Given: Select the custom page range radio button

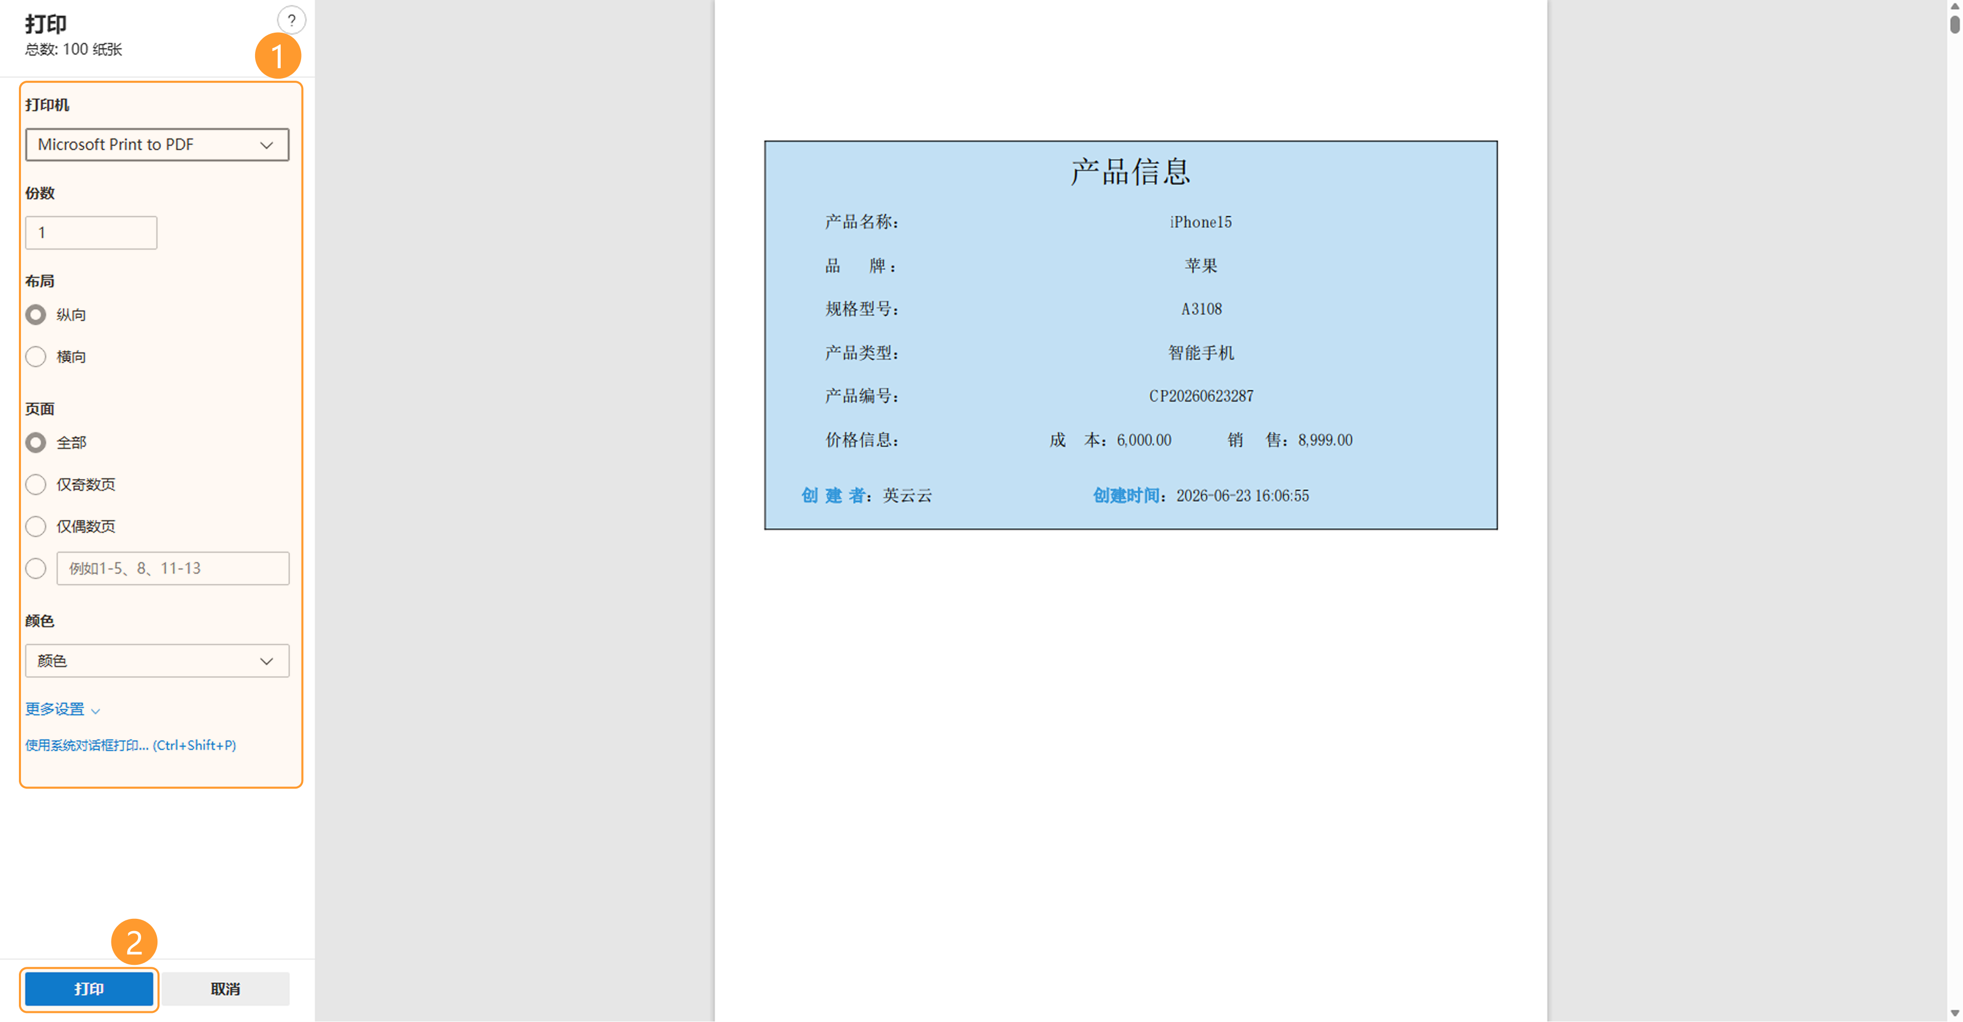Looking at the screenshot, I should 36,568.
